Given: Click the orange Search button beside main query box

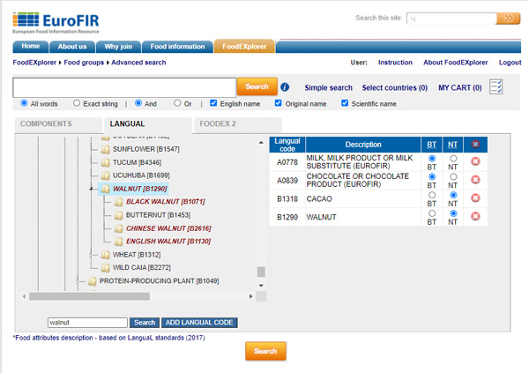Looking at the screenshot, I should tap(257, 86).
